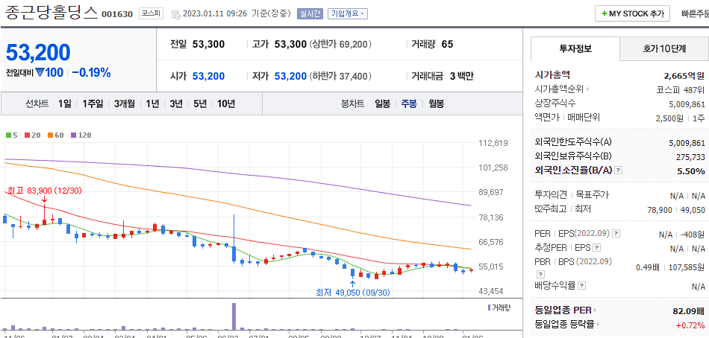This screenshot has width=709, height=338.
Task: Click the 최저 49,050 (09/30) chart marker
Action: (x=353, y=293)
